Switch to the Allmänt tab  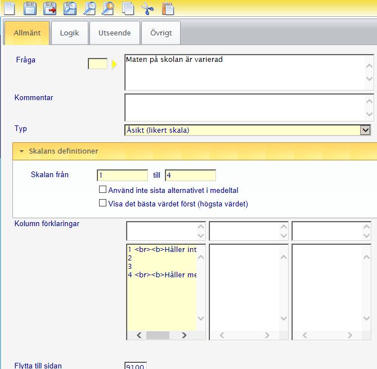[27, 33]
